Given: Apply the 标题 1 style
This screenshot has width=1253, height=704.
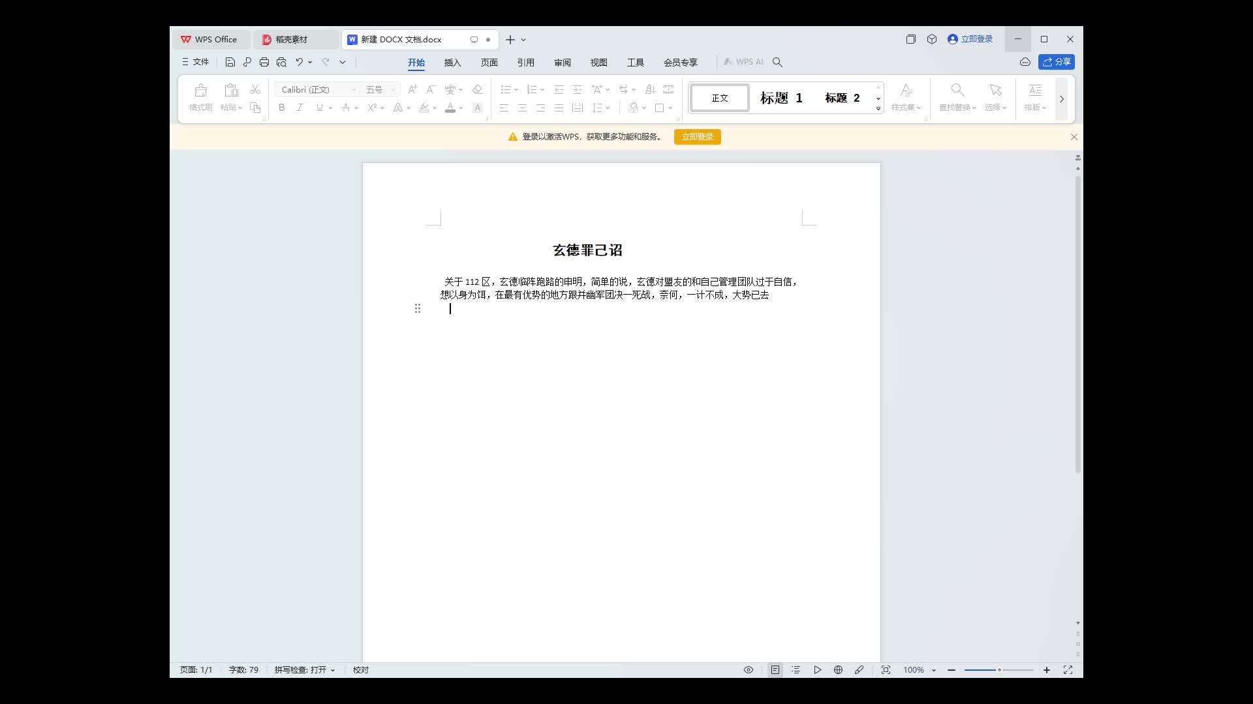Looking at the screenshot, I should coord(781,98).
